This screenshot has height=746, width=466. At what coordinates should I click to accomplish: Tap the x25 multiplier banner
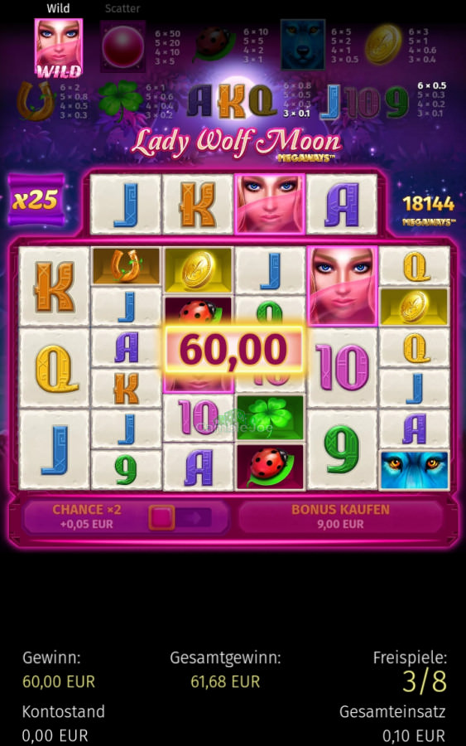tap(36, 200)
